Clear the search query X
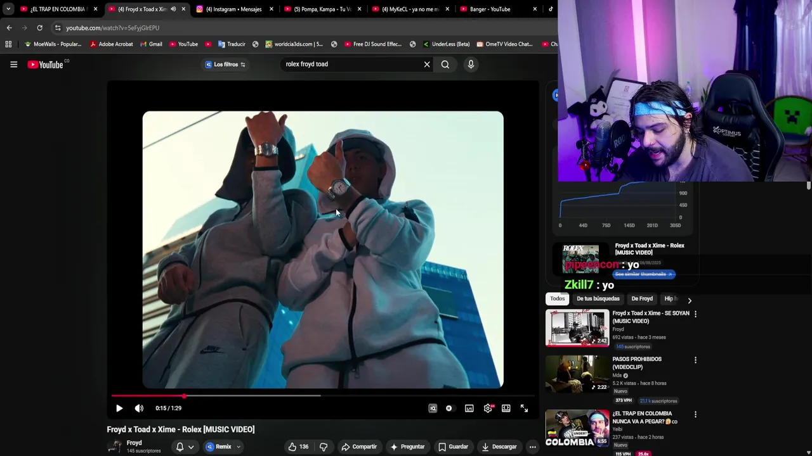812x456 pixels. click(x=427, y=64)
